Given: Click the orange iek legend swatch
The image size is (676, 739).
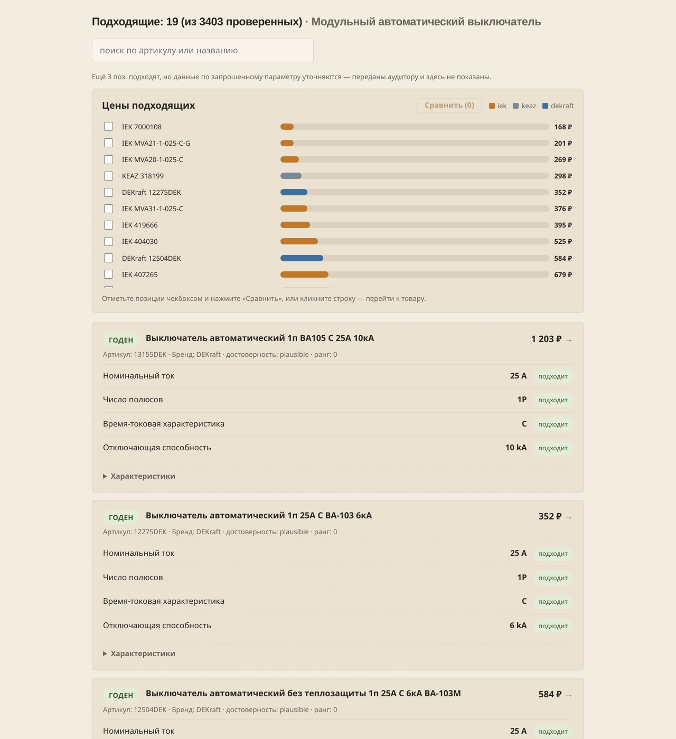Looking at the screenshot, I should tap(492, 106).
